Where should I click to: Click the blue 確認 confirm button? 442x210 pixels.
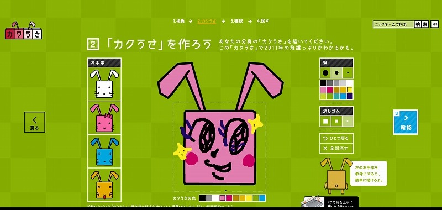pyautogui.click(x=406, y=122)
